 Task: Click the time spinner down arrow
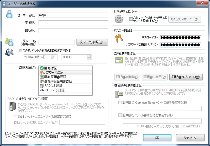tap(89, 58)
